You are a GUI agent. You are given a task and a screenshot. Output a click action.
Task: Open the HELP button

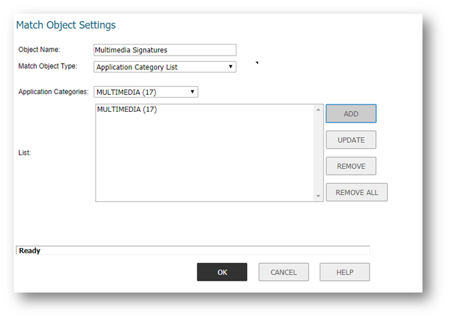coord(345,272)
